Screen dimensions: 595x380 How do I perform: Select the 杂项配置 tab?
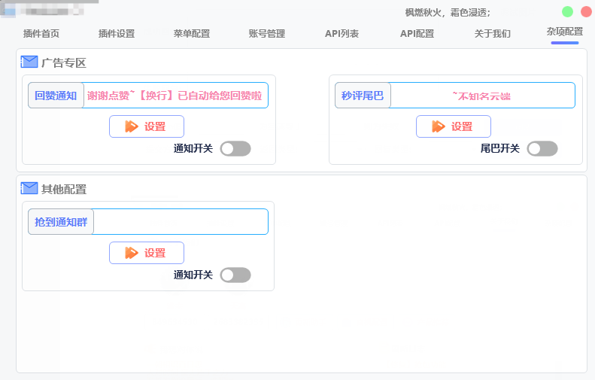565,32
